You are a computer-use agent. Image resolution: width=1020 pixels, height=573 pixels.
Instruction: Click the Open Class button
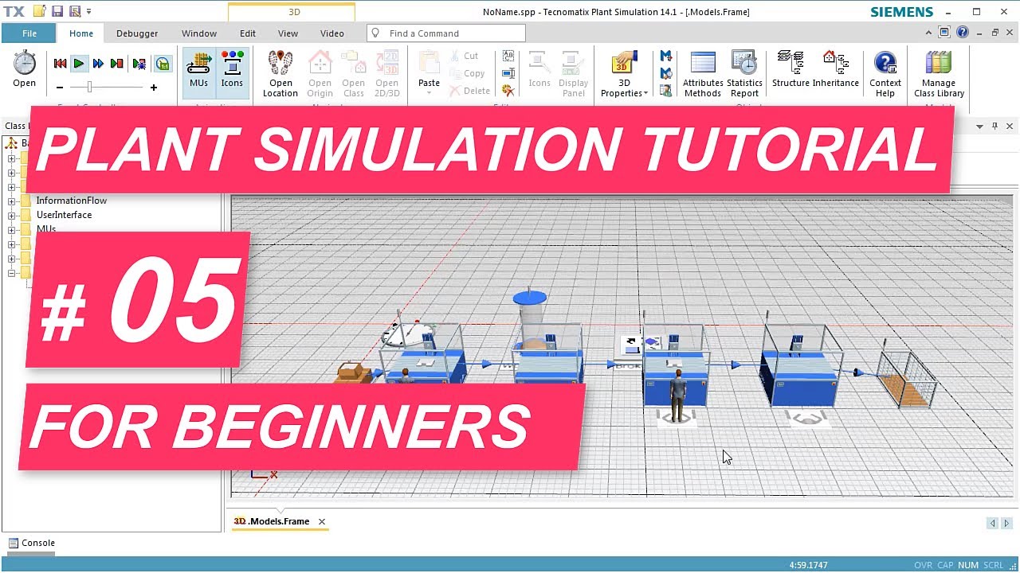click(353, 74)
